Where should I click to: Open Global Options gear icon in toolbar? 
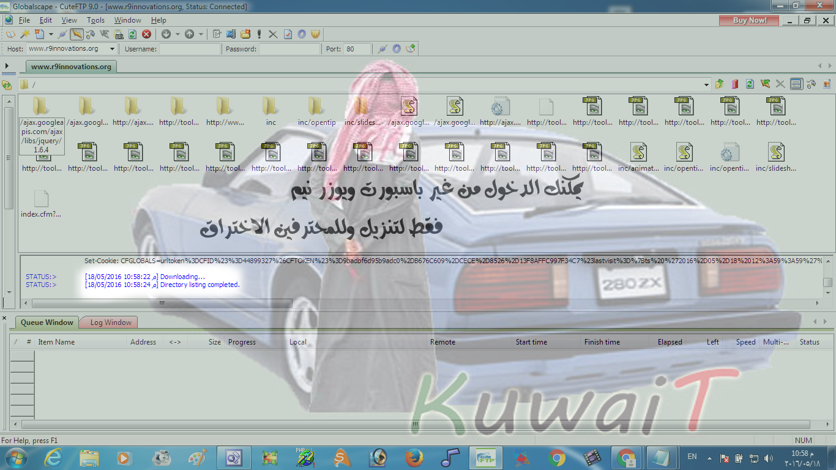pos(302,34)
